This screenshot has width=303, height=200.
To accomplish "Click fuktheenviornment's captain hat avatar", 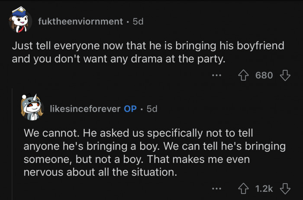I will click(19, 20).
